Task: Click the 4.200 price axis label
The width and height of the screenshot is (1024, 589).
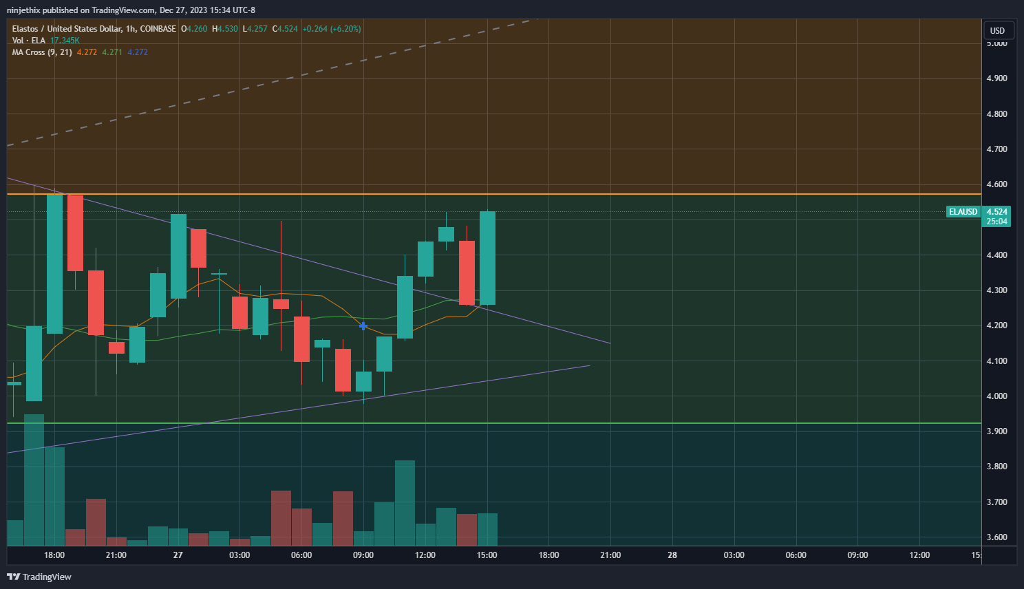Action: tap(996, 325)
